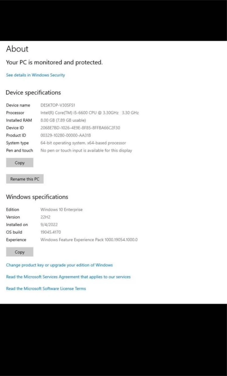Open the Microsoft Software License Terms link
Image resolution: width=227 pixels, height=376 pixels.
coord(46,289)
